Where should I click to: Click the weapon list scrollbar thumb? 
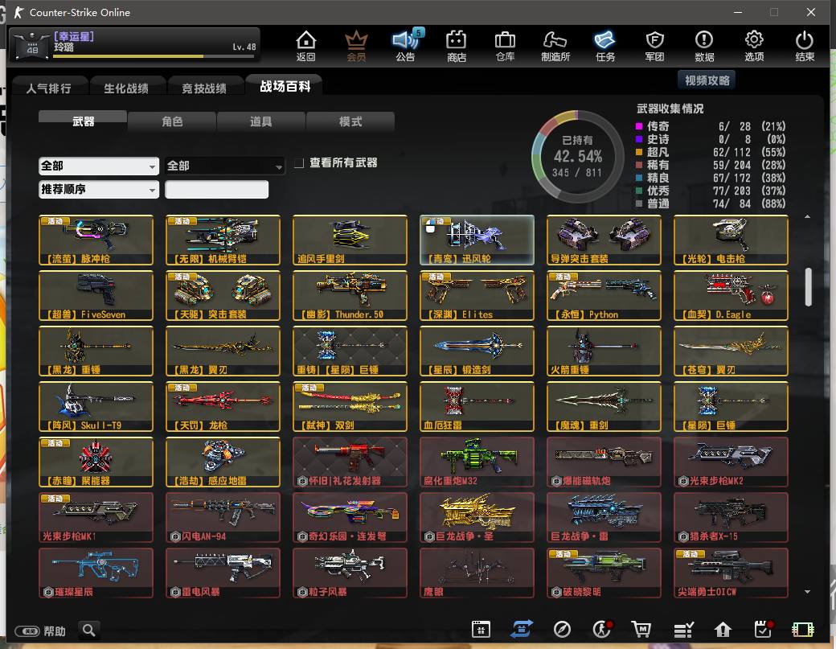pyautogui.click(x=808, y=287)
